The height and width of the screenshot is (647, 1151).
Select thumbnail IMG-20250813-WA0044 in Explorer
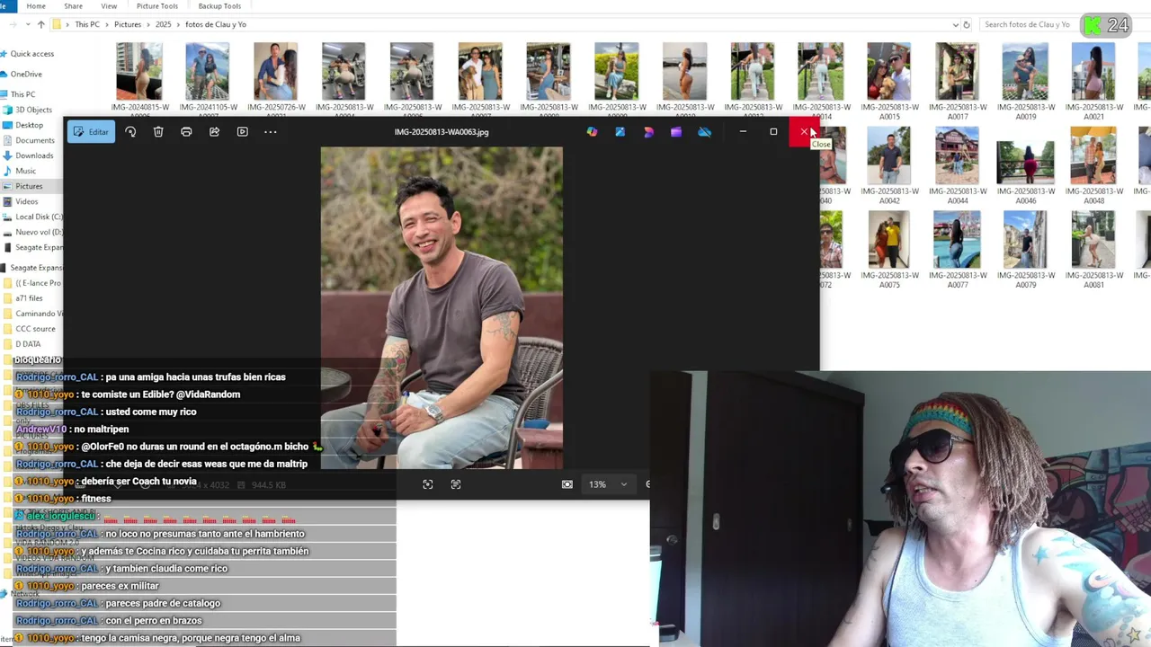(958, 155)
